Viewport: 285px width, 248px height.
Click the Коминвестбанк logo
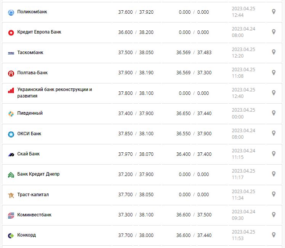(11, 215)
